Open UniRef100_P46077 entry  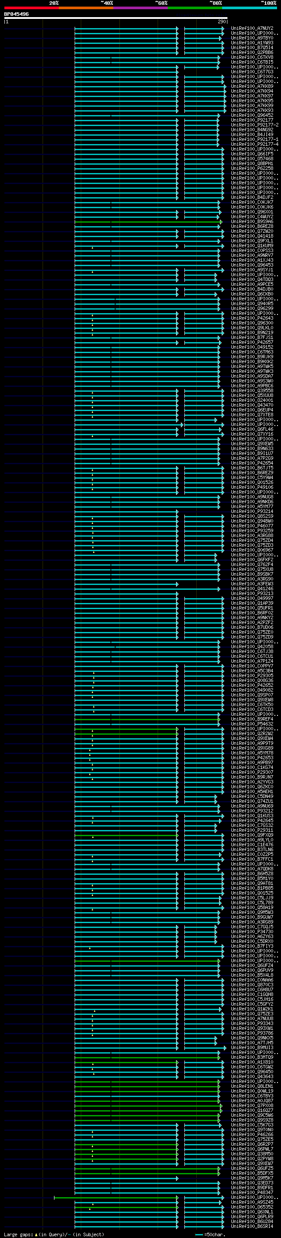[x=252, y=526]
